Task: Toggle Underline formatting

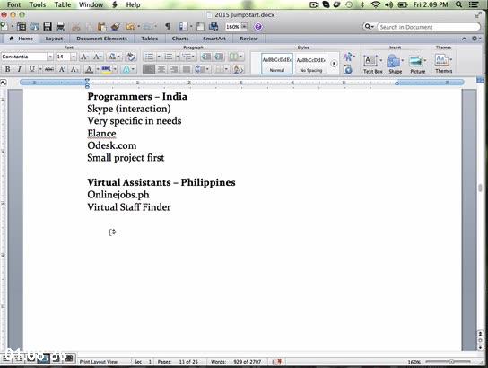Action: click(31, 69)
